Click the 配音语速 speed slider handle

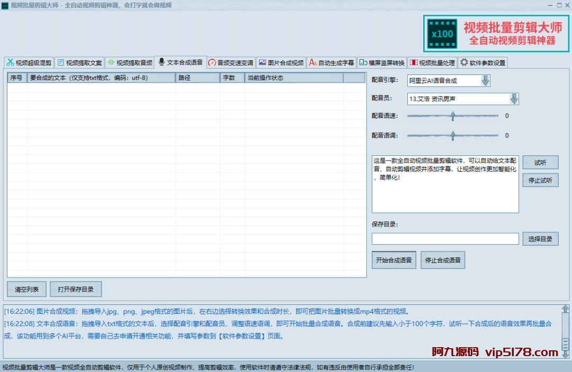pos(453,116)
